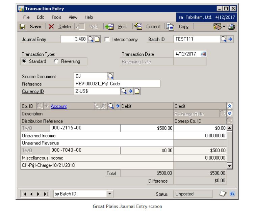Click the grid scrollbar down arrow

229,166
